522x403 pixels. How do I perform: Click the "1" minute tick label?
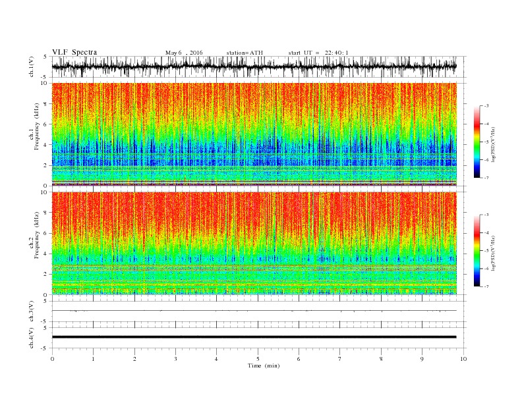93,359
